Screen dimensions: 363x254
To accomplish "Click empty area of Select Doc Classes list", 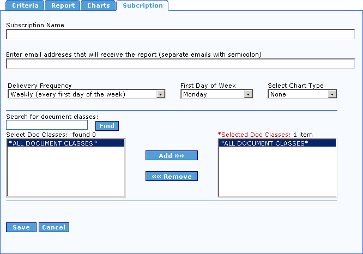I will coord(65,174).
